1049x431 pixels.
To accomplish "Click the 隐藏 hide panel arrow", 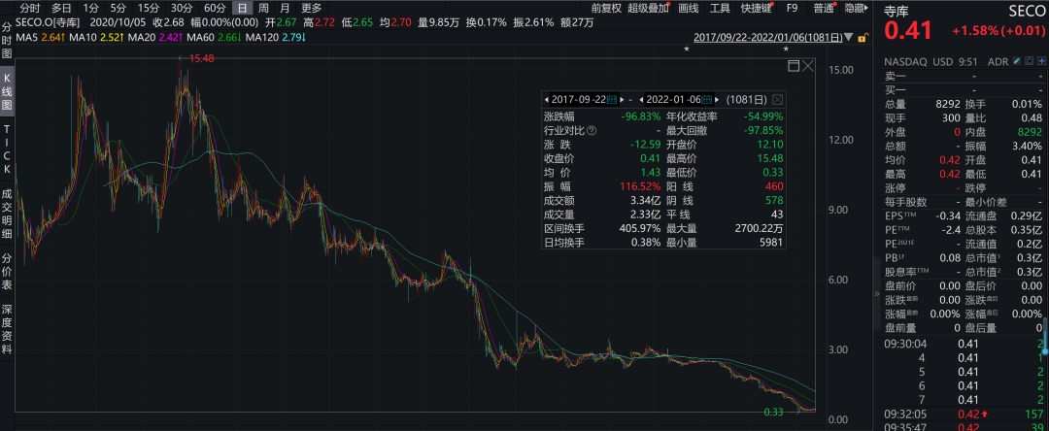I will [856, 8].
